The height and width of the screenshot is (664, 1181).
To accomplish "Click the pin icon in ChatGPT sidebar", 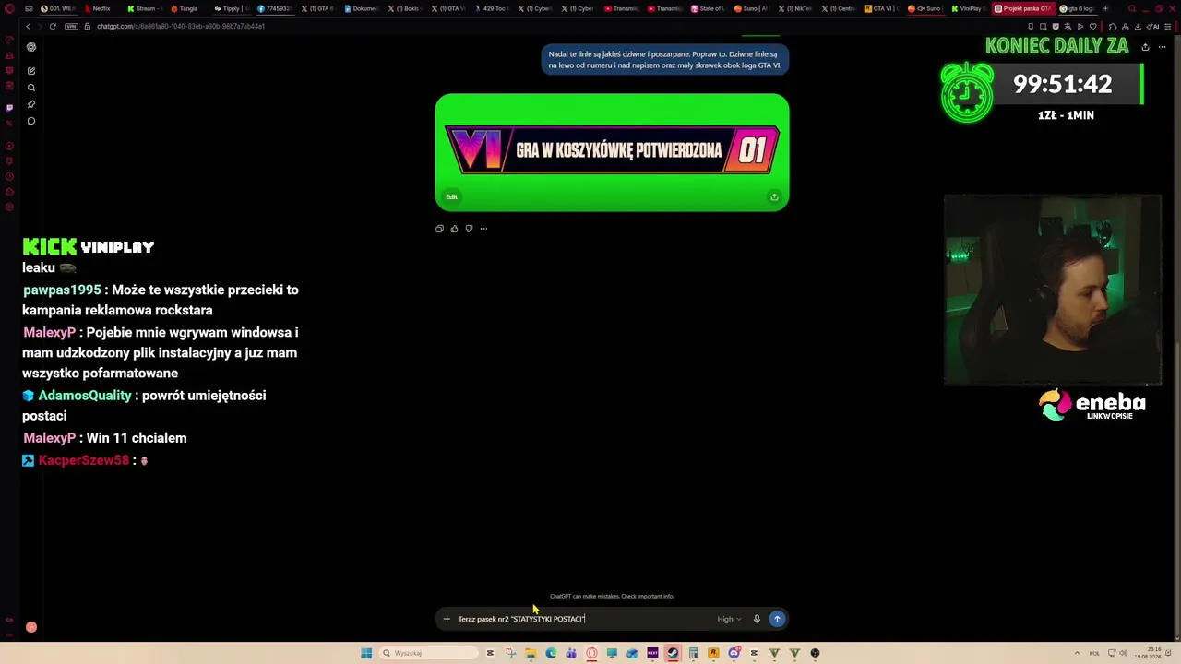I will click(x=30, y=104).
